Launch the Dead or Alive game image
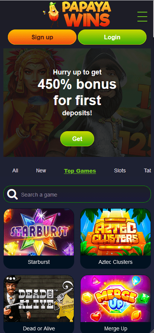154x333 pixels. [39, 299]
